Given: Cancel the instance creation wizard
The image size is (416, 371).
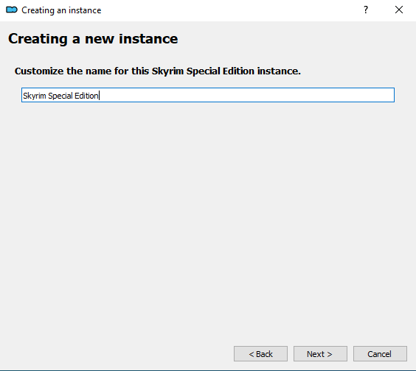Looking at the screenshot, I should click(x=380, y=353).
